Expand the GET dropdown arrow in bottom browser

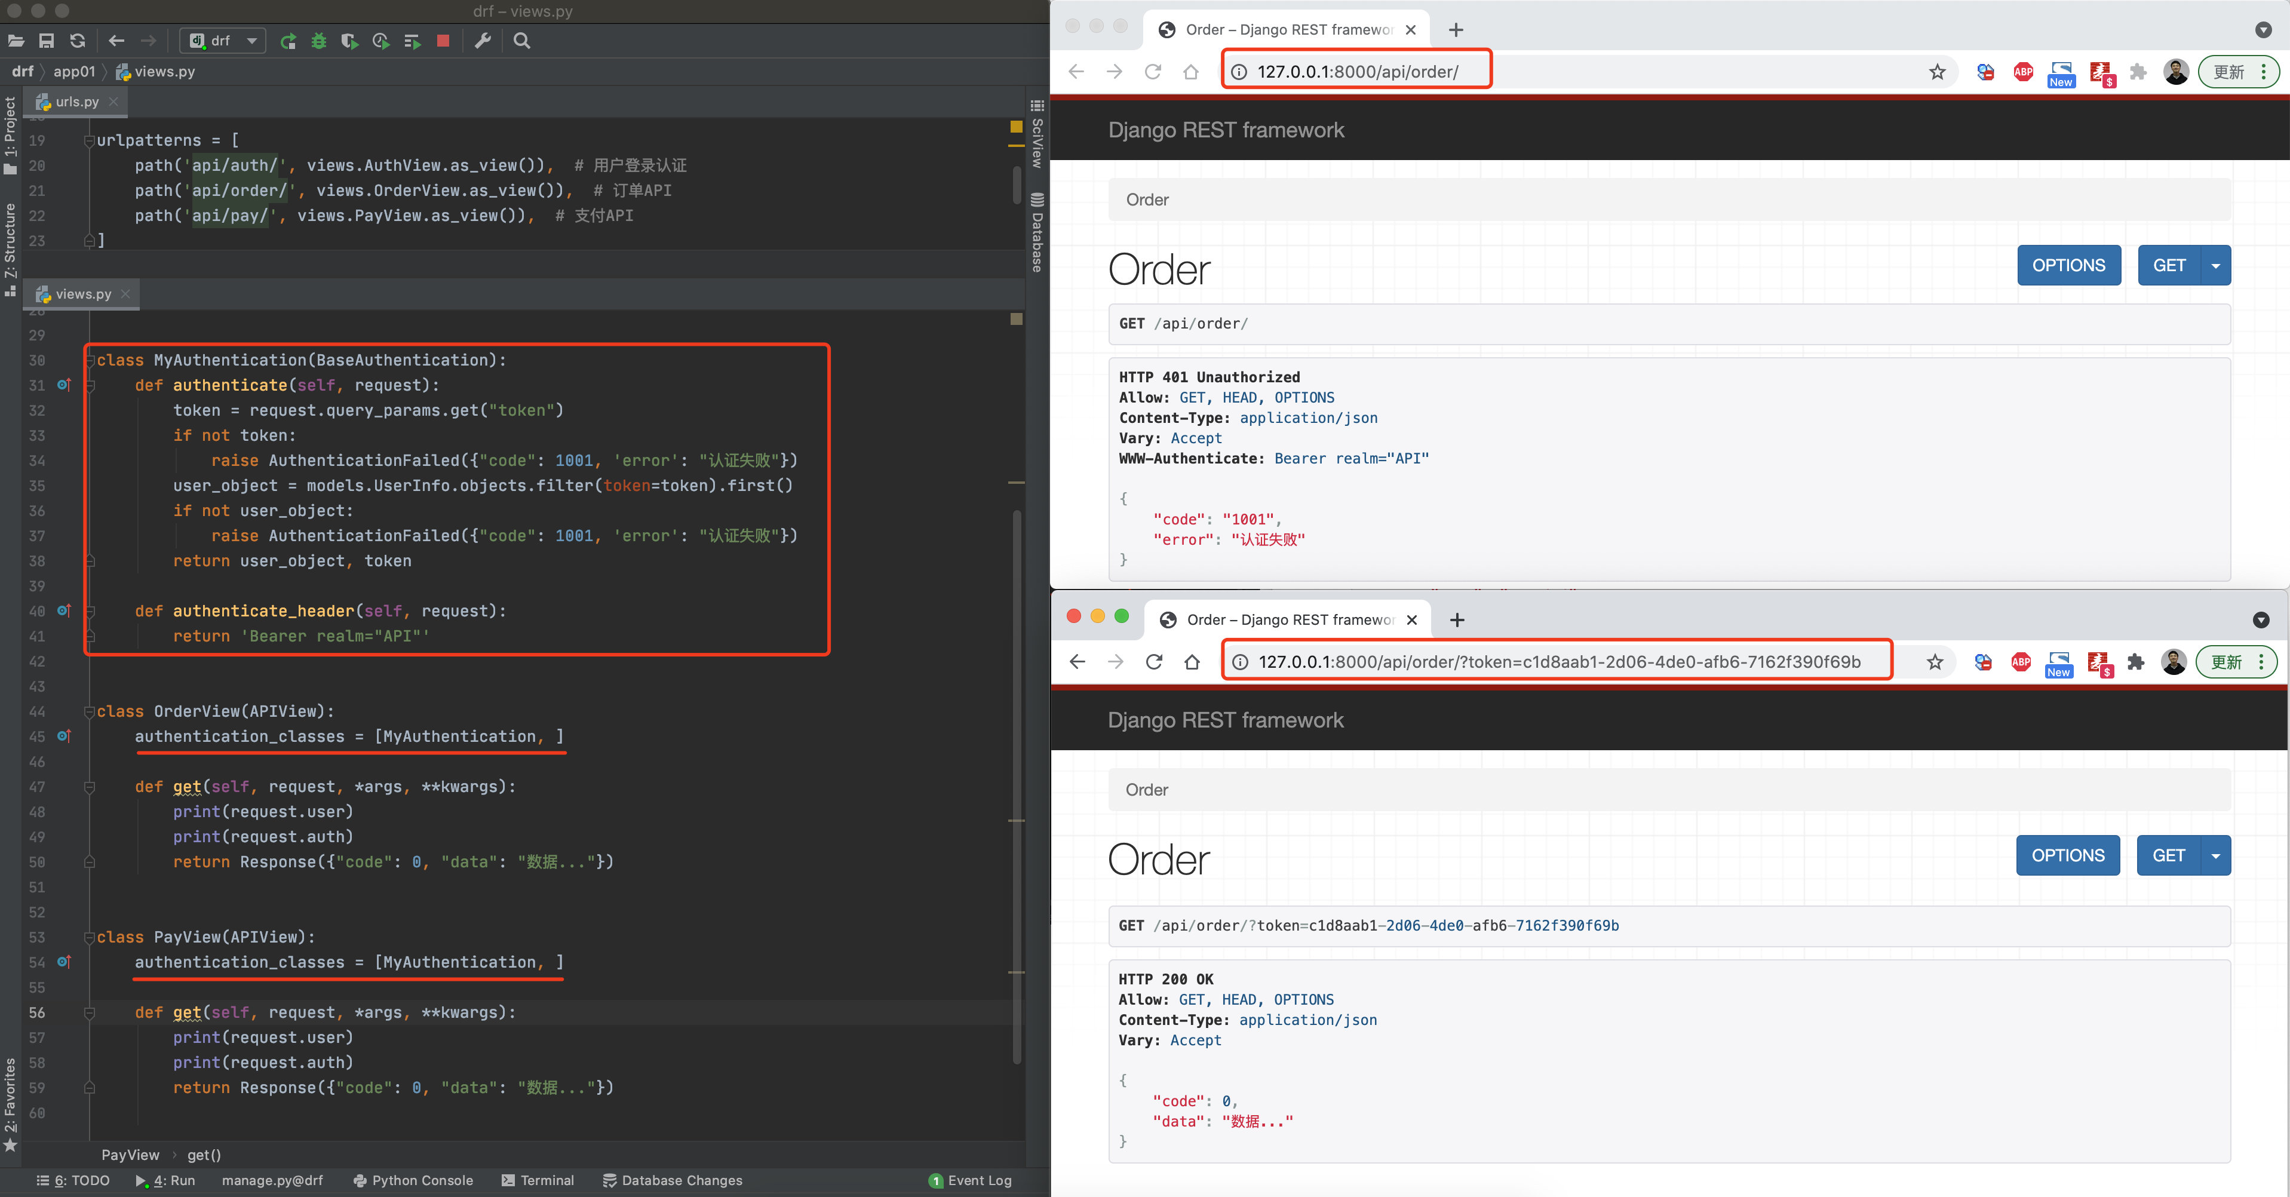coord(2215,857)
